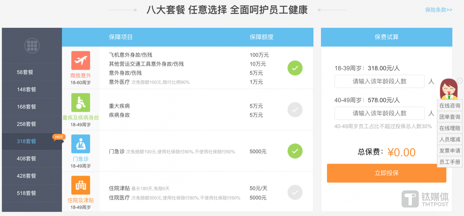Open the 保险条款 link

tap(439, 10)
